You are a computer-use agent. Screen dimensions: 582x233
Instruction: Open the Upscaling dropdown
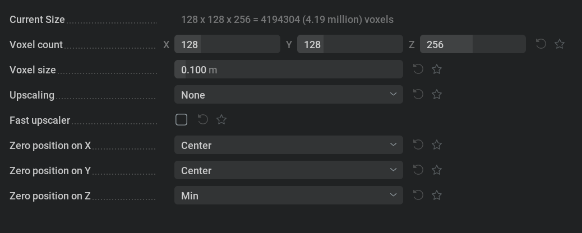pos(288,95)
